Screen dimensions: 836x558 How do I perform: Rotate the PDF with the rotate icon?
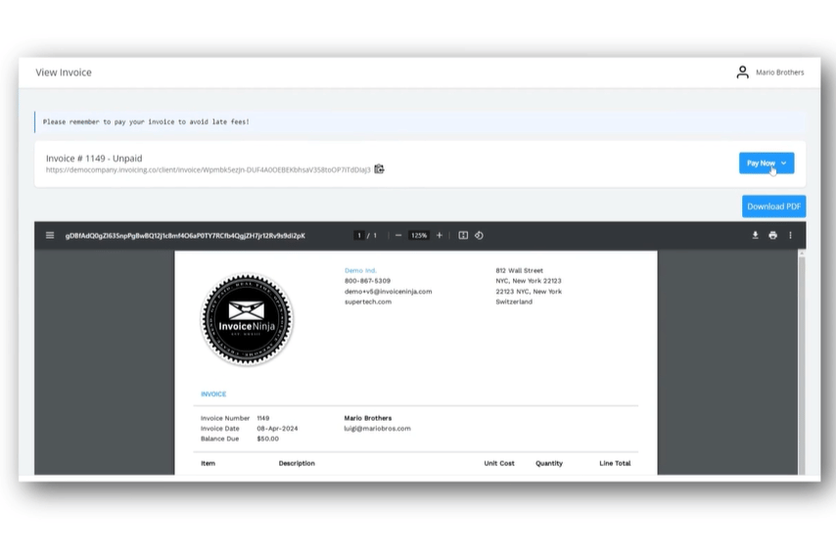[x=479, y=235]
